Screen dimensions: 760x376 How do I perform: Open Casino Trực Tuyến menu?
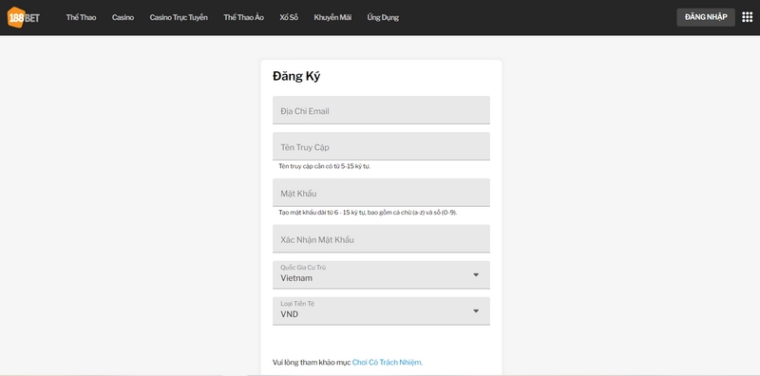tap(179, 17)
